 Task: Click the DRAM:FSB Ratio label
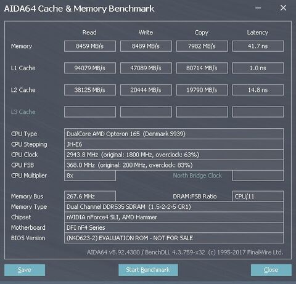(x=195, y=197)
